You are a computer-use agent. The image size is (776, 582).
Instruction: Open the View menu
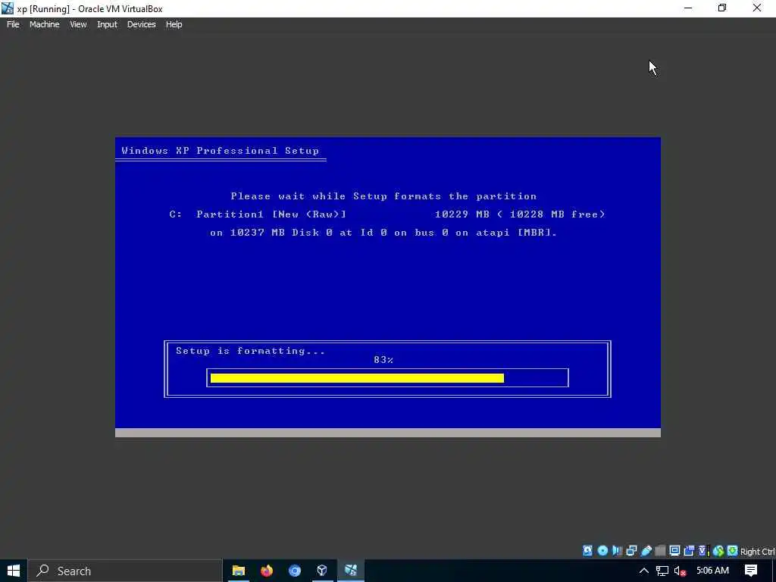(78, 24)
